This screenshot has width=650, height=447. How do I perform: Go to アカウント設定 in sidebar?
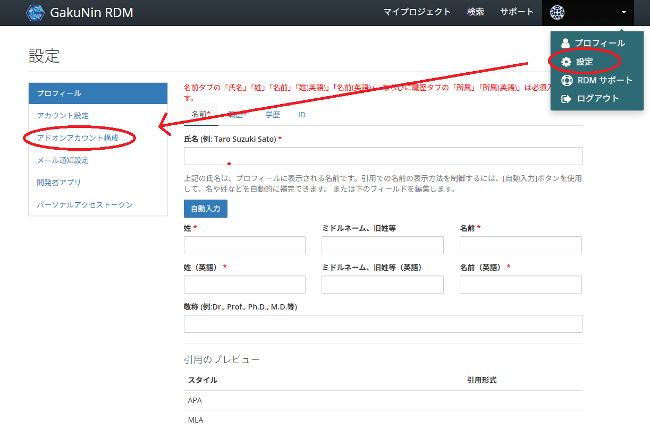pos(63,116)
